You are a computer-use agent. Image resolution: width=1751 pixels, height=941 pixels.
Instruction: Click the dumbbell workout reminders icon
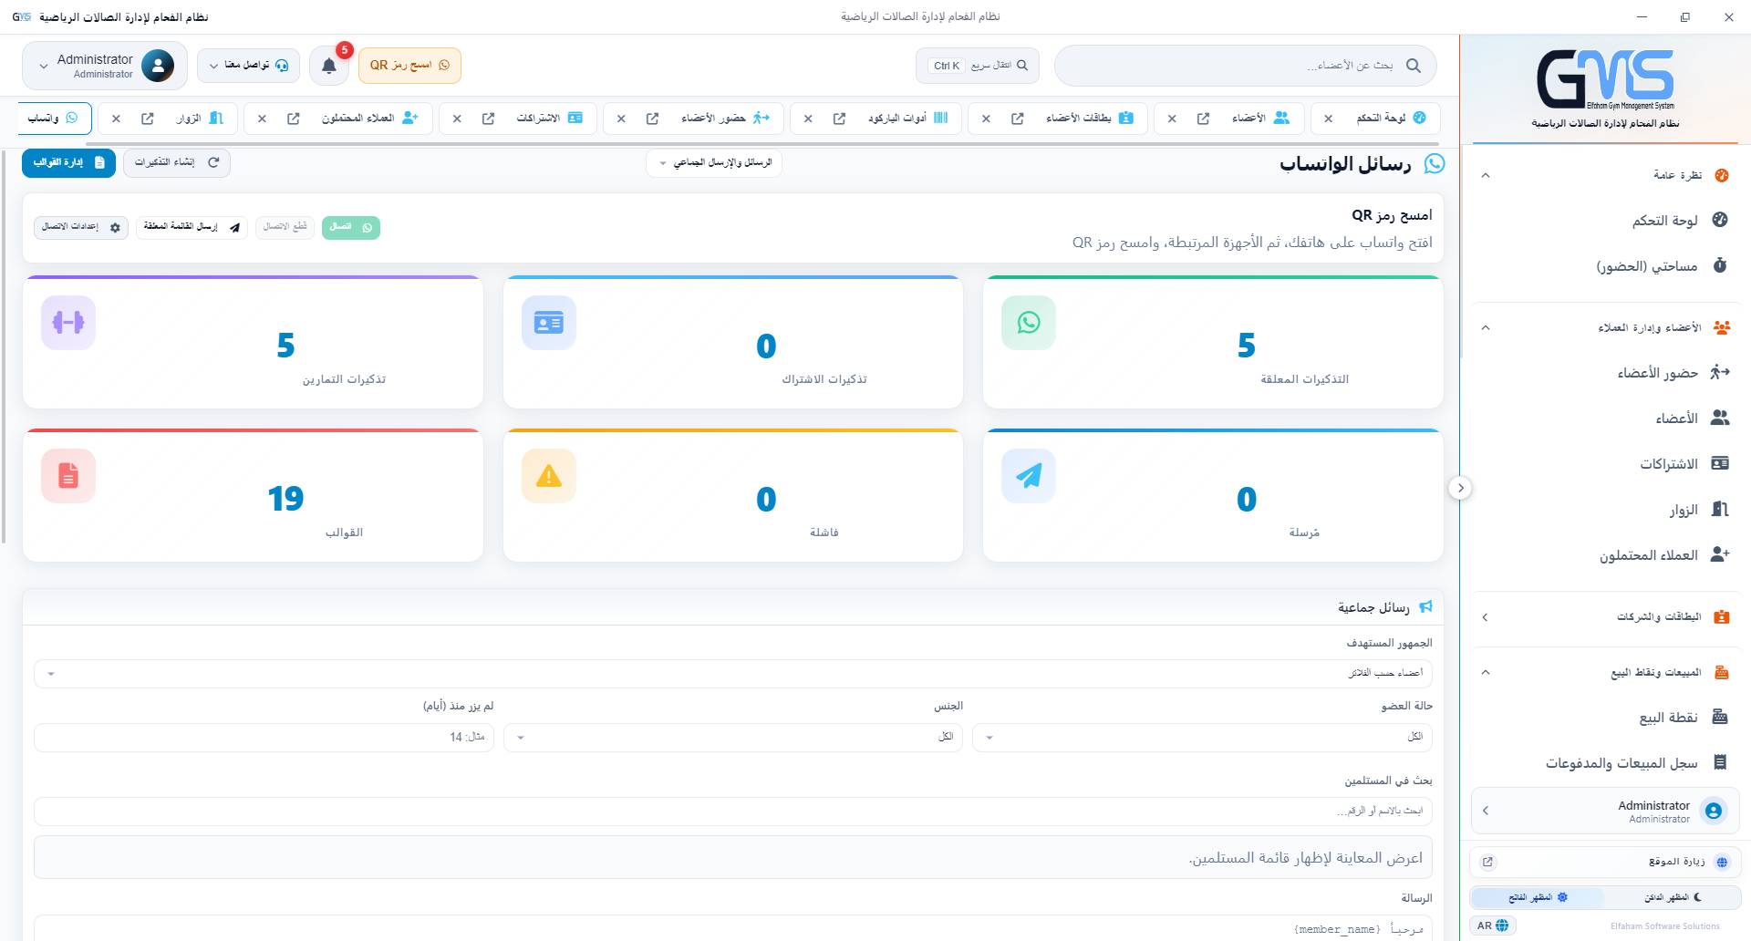(x=68, y=323)
